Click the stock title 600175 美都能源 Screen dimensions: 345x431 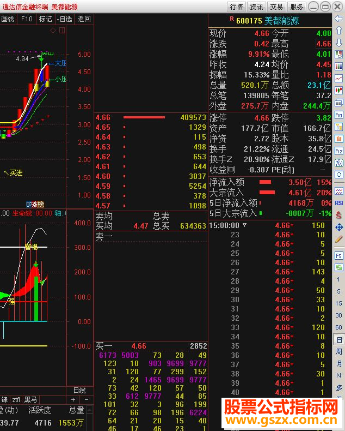coord(267,21)
